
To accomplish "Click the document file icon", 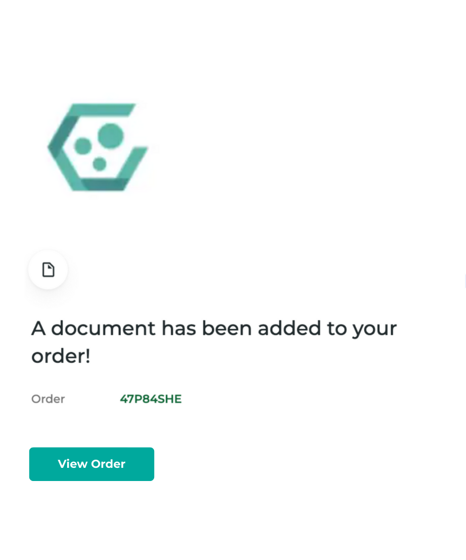I will 48,270.
